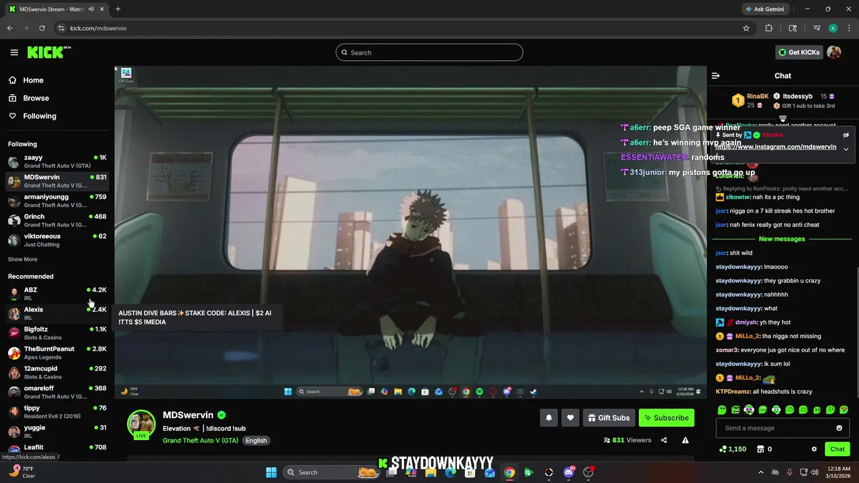Open the emoji picker in chat input
The height and width of the screenshot is (483, 859).
pos(839,428)
